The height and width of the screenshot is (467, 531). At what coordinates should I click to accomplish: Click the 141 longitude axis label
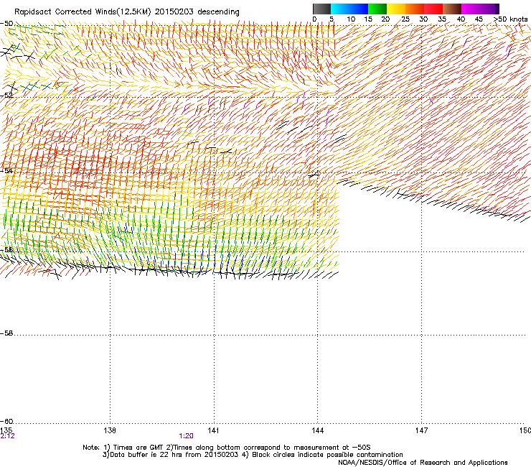[213, 430]
